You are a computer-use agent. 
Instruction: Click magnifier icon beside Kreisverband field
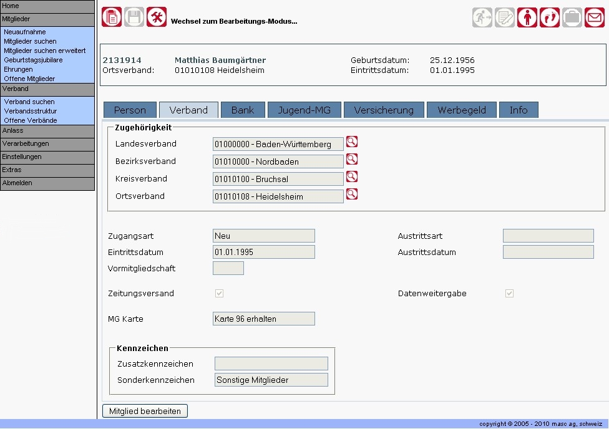352,177
